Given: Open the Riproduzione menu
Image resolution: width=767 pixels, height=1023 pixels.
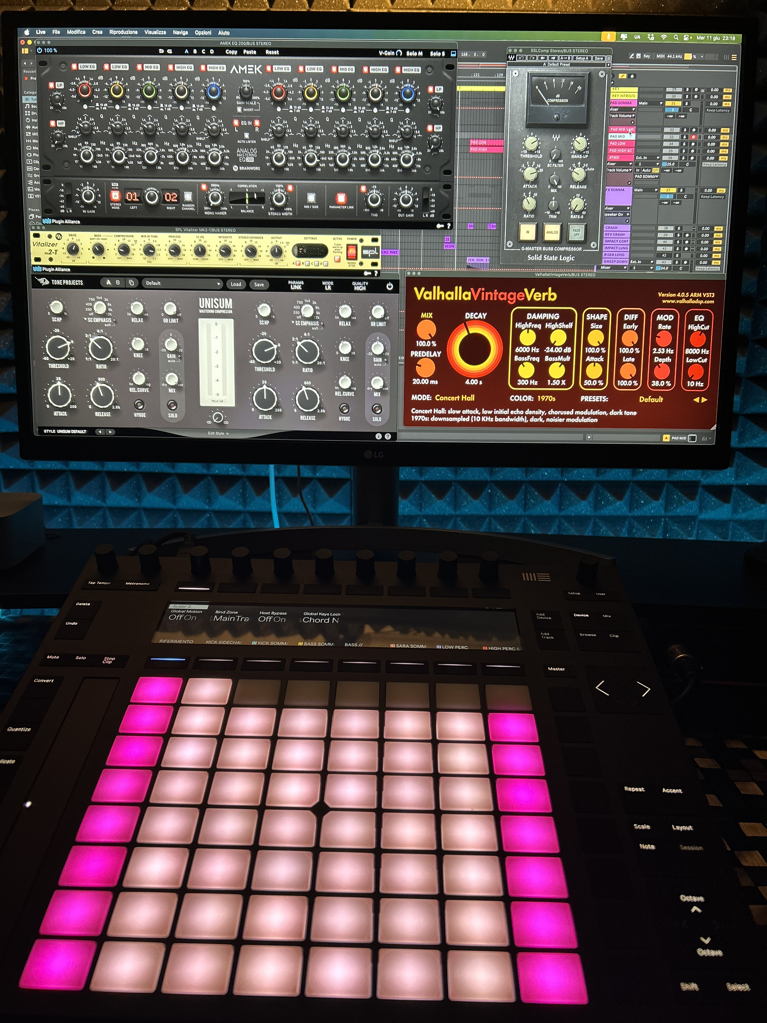Looking at the screenshot, I should coord(123,32).
